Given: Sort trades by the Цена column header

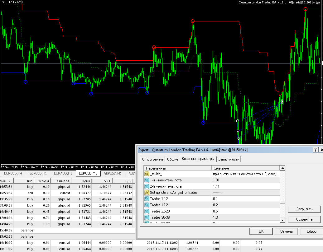Looking at the screenshot, I should (x=81, y=181).
